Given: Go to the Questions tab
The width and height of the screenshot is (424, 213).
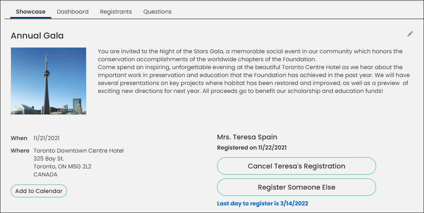Looking at the screenshot, I should (157, 12).
